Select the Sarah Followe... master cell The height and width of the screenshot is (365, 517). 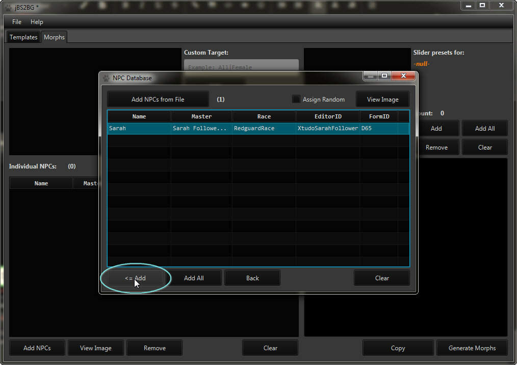(x=201, y=128)
